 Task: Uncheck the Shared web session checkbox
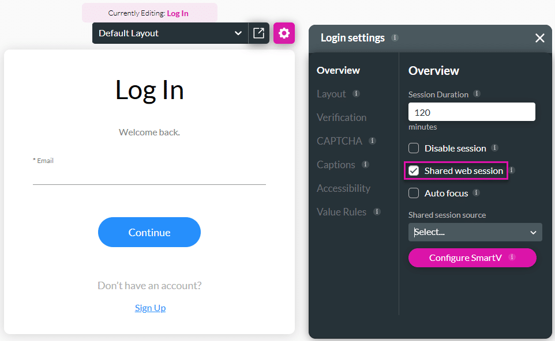[414, 170]
